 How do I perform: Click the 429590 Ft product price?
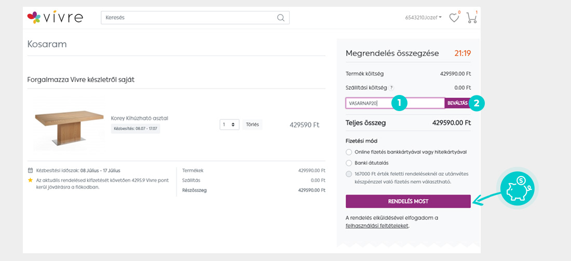coord(304,125)
